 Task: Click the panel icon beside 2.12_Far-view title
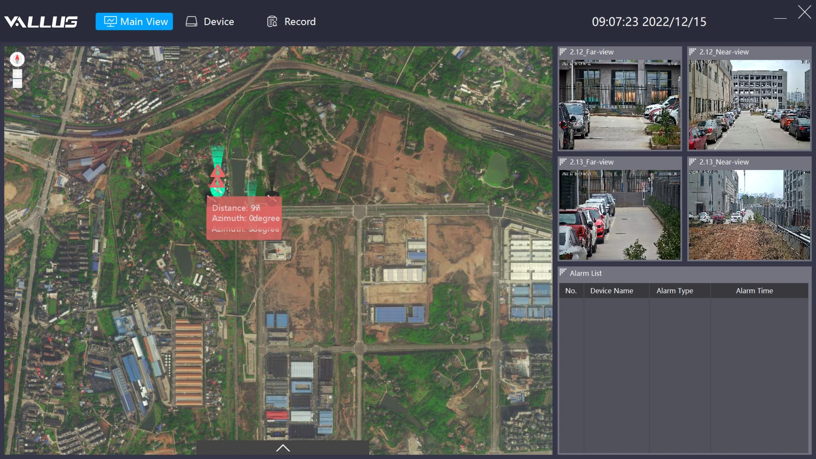coord(563,52)
